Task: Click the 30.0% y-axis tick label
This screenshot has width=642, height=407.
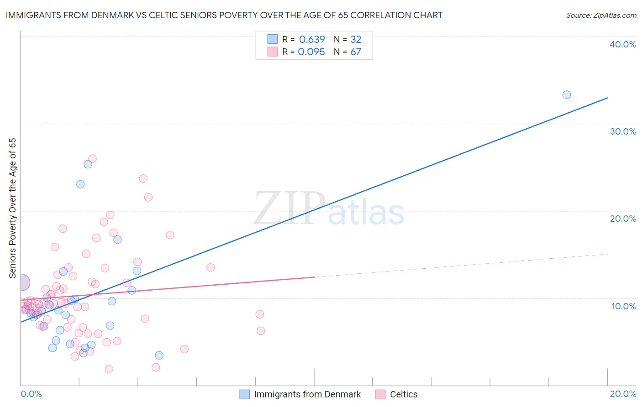Action: tap(623, 131)
